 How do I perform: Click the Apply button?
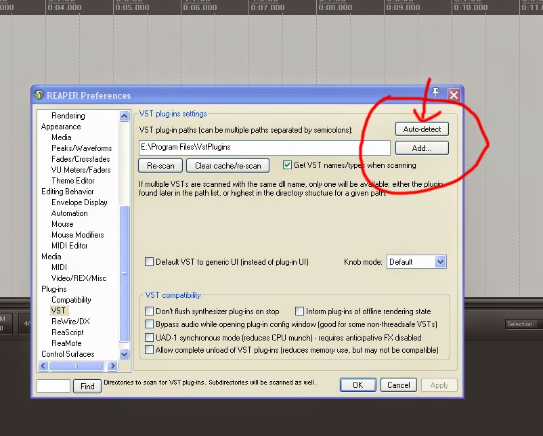coord(439,385)
